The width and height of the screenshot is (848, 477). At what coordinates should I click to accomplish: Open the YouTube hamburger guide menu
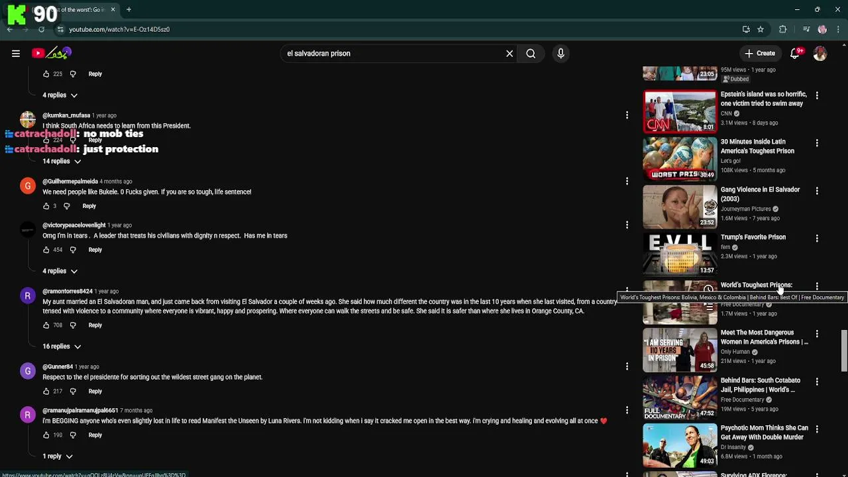click(16, 54)
